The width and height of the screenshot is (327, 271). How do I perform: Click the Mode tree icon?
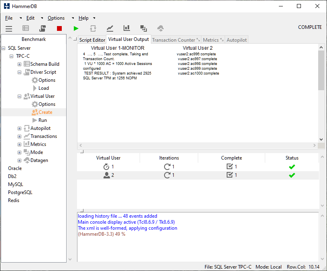pos(27,152)
